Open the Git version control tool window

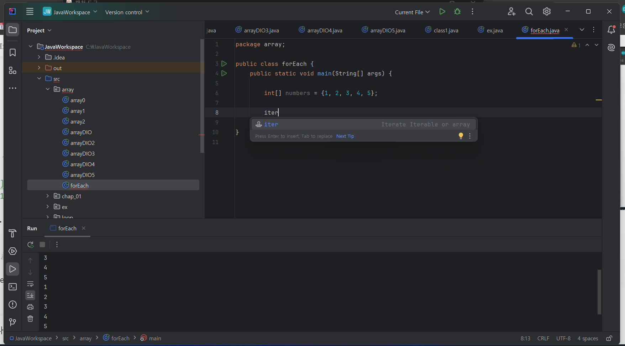click(12, 322)
